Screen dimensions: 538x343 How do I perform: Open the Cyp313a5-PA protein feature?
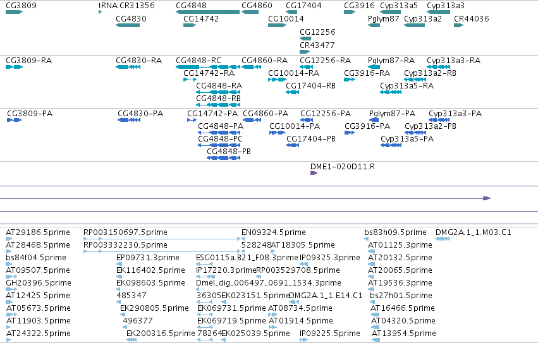[391, 145]
